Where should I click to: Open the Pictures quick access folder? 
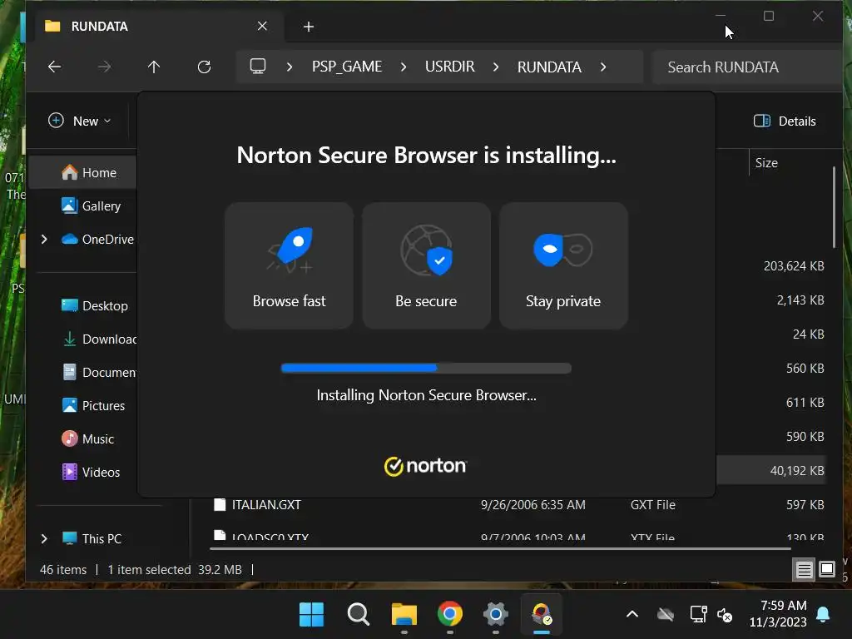point(93,405)
